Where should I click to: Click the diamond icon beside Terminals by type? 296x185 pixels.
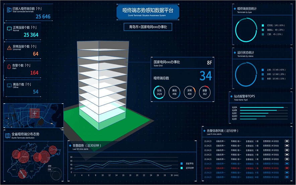(x=235, y=8)
